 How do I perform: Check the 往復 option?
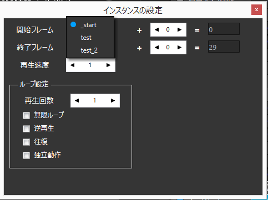click(26, 142)
